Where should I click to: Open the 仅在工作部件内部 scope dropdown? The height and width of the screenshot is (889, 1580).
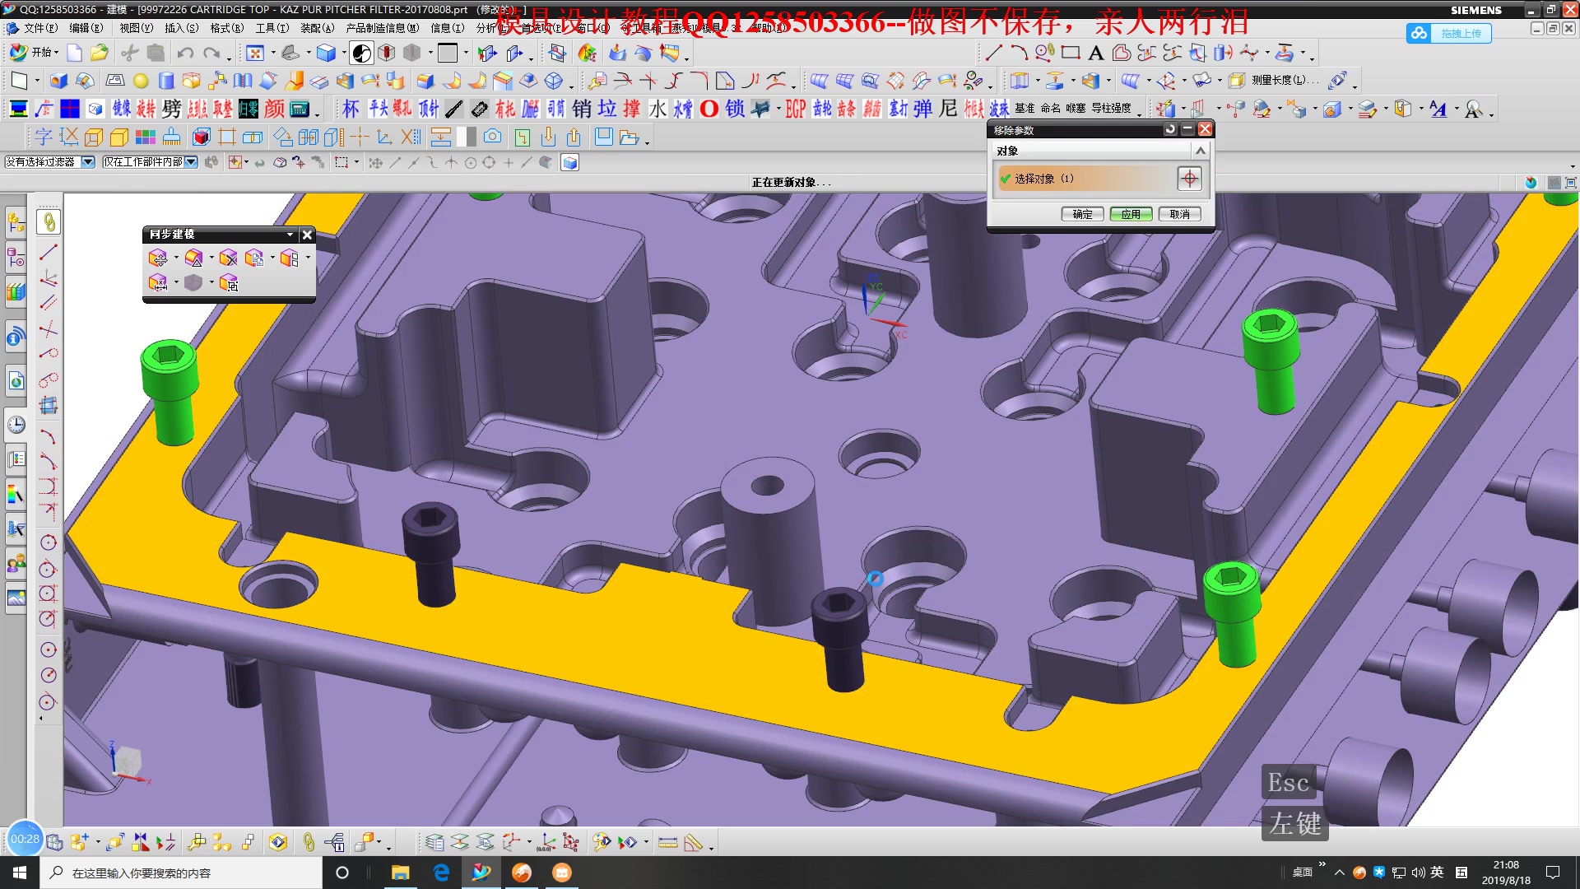pos(191,162)
